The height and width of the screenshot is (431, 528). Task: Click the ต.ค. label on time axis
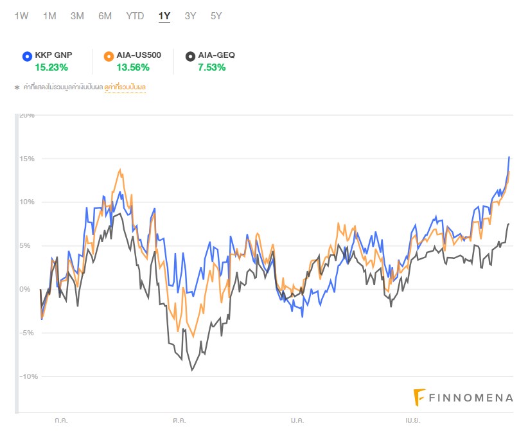[180, 419]
